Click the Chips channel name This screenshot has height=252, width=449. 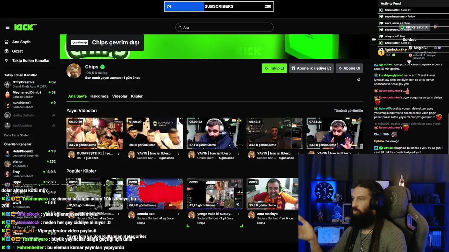[x=92, y=66]
